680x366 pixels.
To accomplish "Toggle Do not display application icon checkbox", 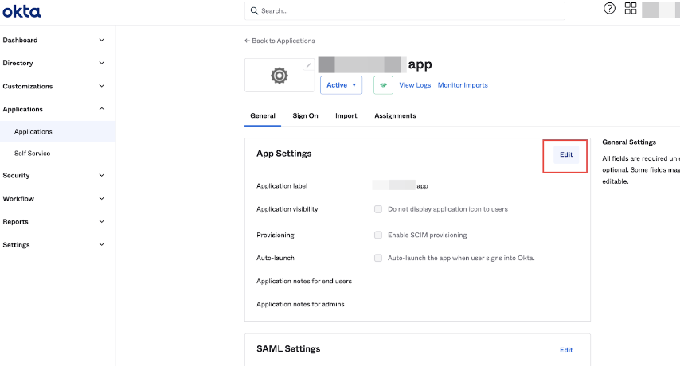I will tap(378, 209).
